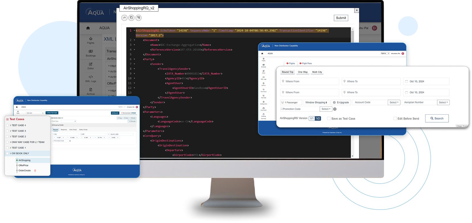Select the OfferPrice step under OW BOOK ONLY
Image resolution: width=472 pixels, height=223 pixels.
coord(23,165)
